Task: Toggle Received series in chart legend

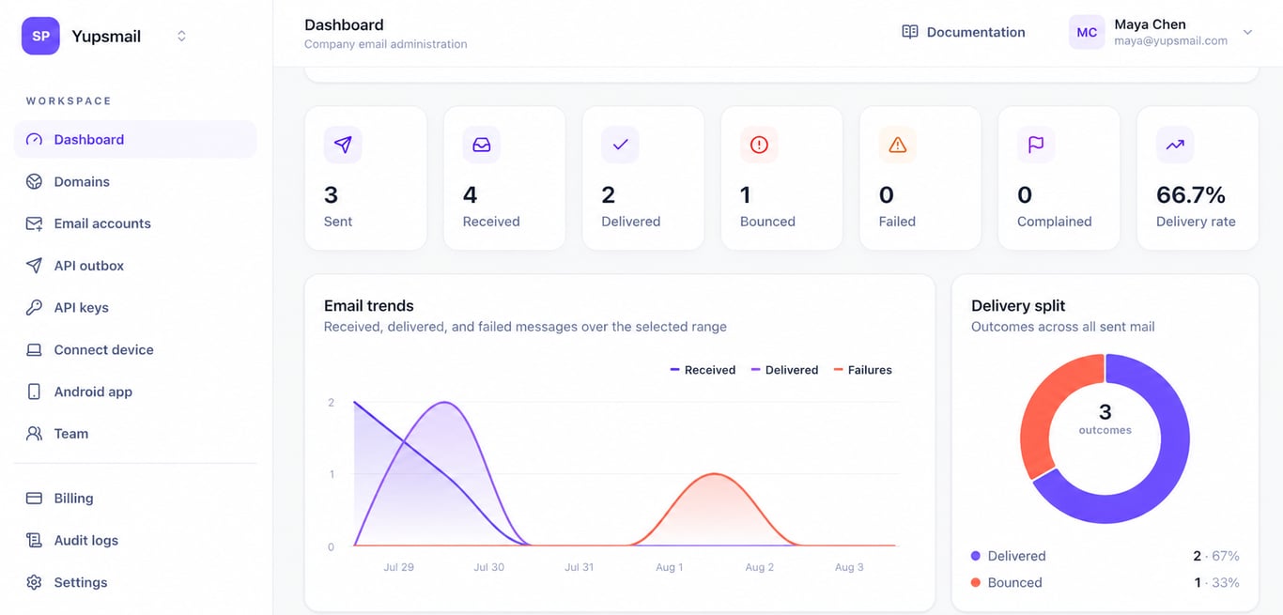Action: pos(703,370)
